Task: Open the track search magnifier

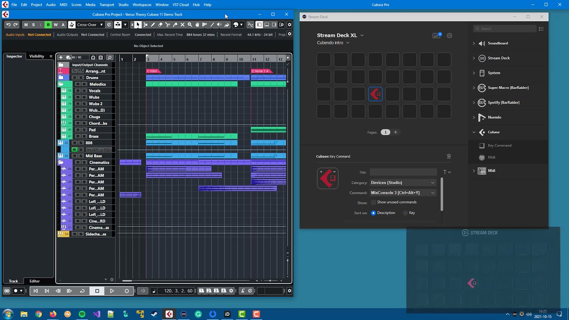Action: 109,57
